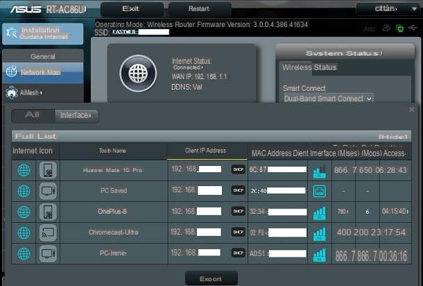Click the DHCP badge in Chromecast-Ultra row
Viewport: 423px width, 286px height.
click(239, 232)
